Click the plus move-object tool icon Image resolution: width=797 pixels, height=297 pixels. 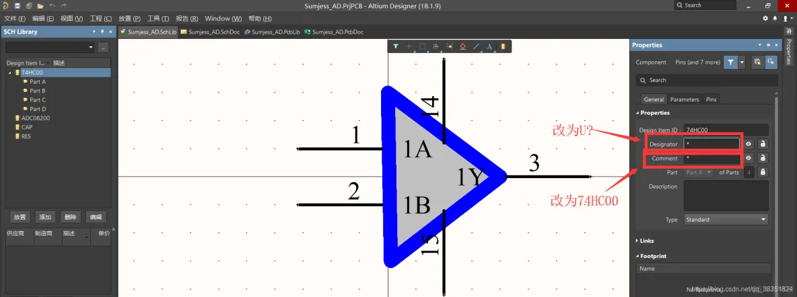point(409,46)
